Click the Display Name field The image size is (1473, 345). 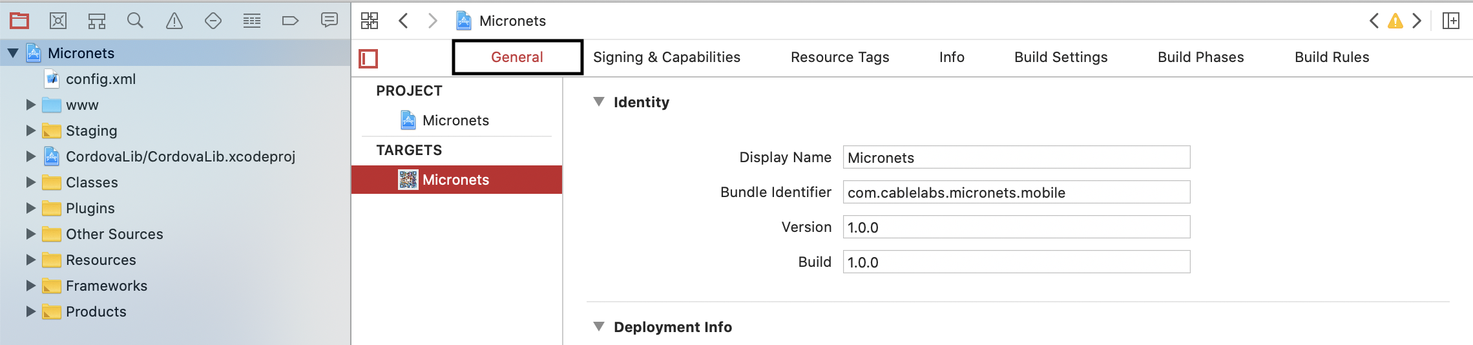tap(1016, 157)
